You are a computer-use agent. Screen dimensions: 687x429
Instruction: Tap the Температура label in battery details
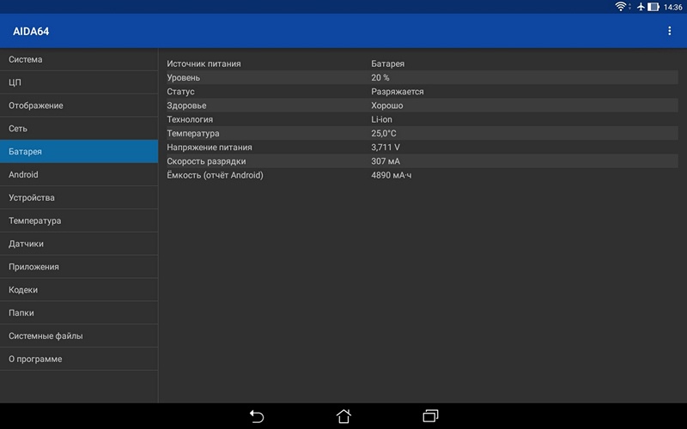[x=192, y=134]
